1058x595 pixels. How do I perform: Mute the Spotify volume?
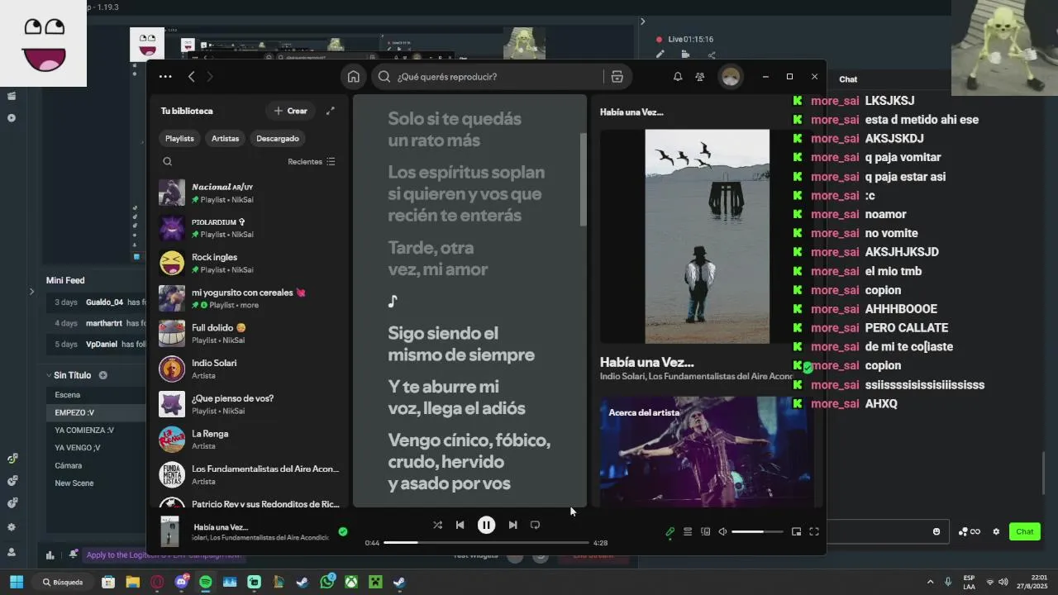pos(722,531)
